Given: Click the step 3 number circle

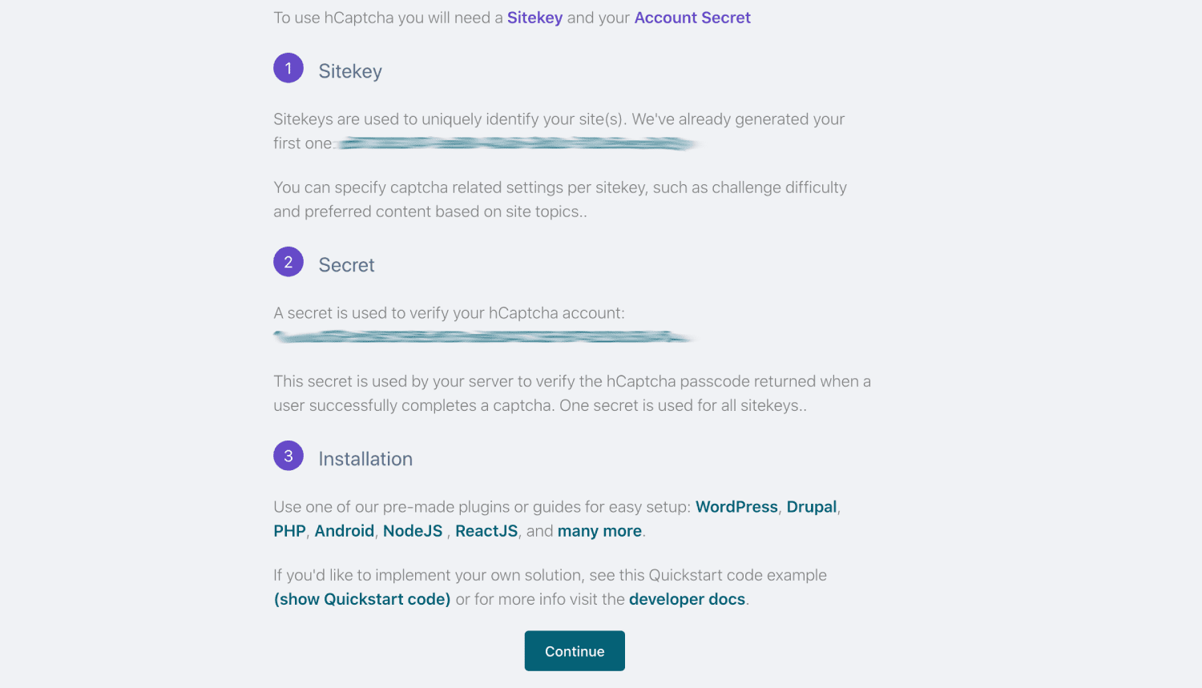Looking at the screenshot, I should [x=288, y=456].
